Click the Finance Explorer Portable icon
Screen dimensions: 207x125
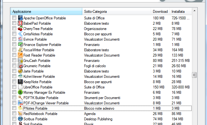tap(20, 44)
